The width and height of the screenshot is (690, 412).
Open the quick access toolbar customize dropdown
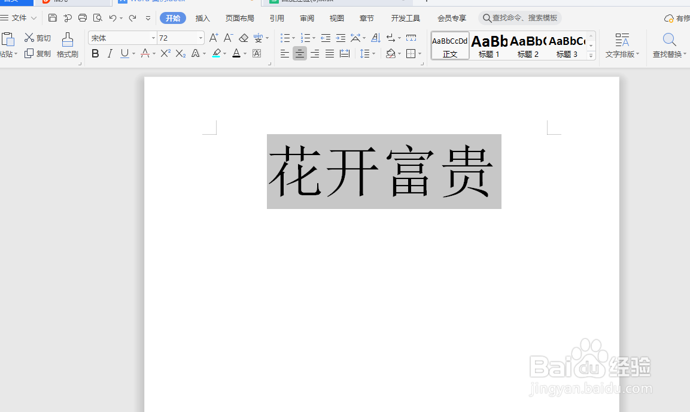[x=148, y=18]
